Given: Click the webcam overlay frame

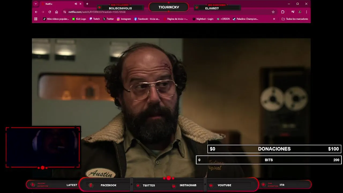Looking at the screenshot, I should (43, 147).
